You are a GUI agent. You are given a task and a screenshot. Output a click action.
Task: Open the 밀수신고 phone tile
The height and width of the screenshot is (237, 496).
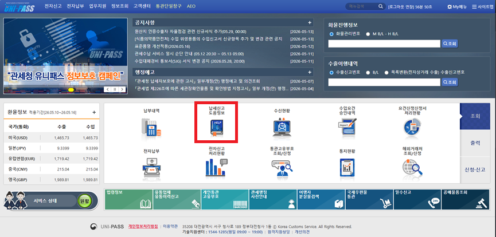pos(417,199)
